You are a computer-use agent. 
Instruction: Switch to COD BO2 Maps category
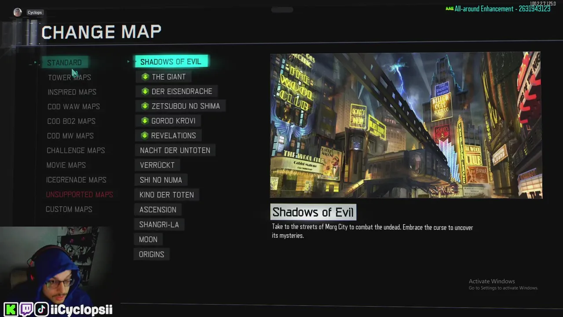[x=71, y=121]
